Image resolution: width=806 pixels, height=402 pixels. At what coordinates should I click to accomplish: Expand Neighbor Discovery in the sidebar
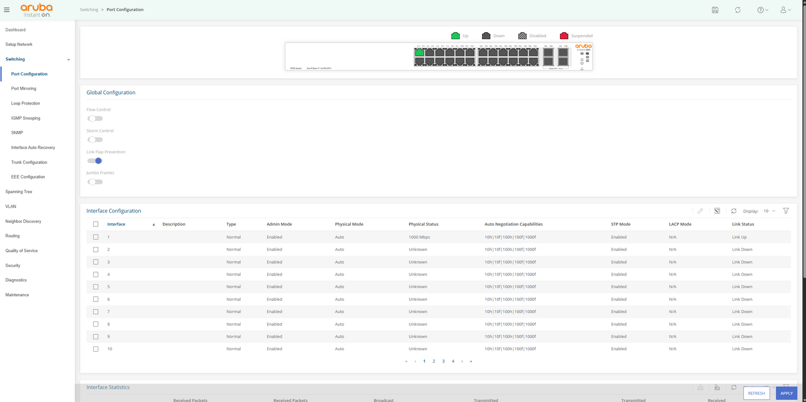tap(24, 221)
